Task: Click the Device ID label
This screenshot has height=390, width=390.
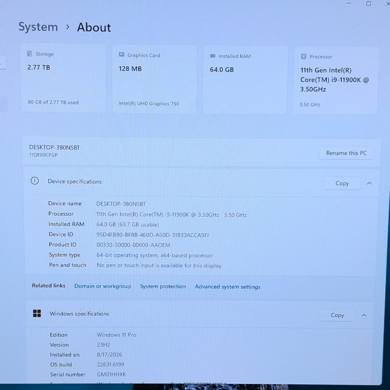Action: coord(61,234)
